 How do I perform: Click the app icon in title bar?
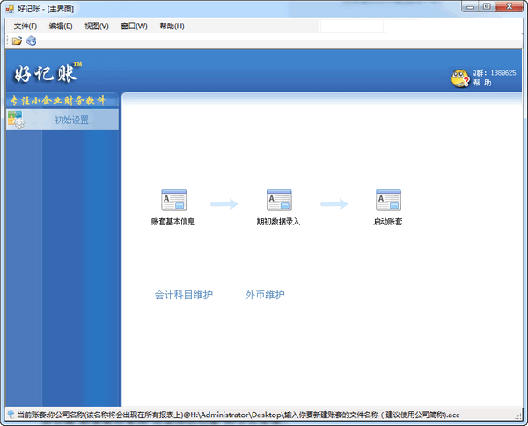click(10, 9)
